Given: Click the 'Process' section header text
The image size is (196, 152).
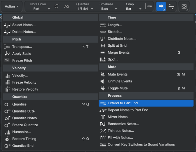Looking at the screenshot, I should pos(115,95).
